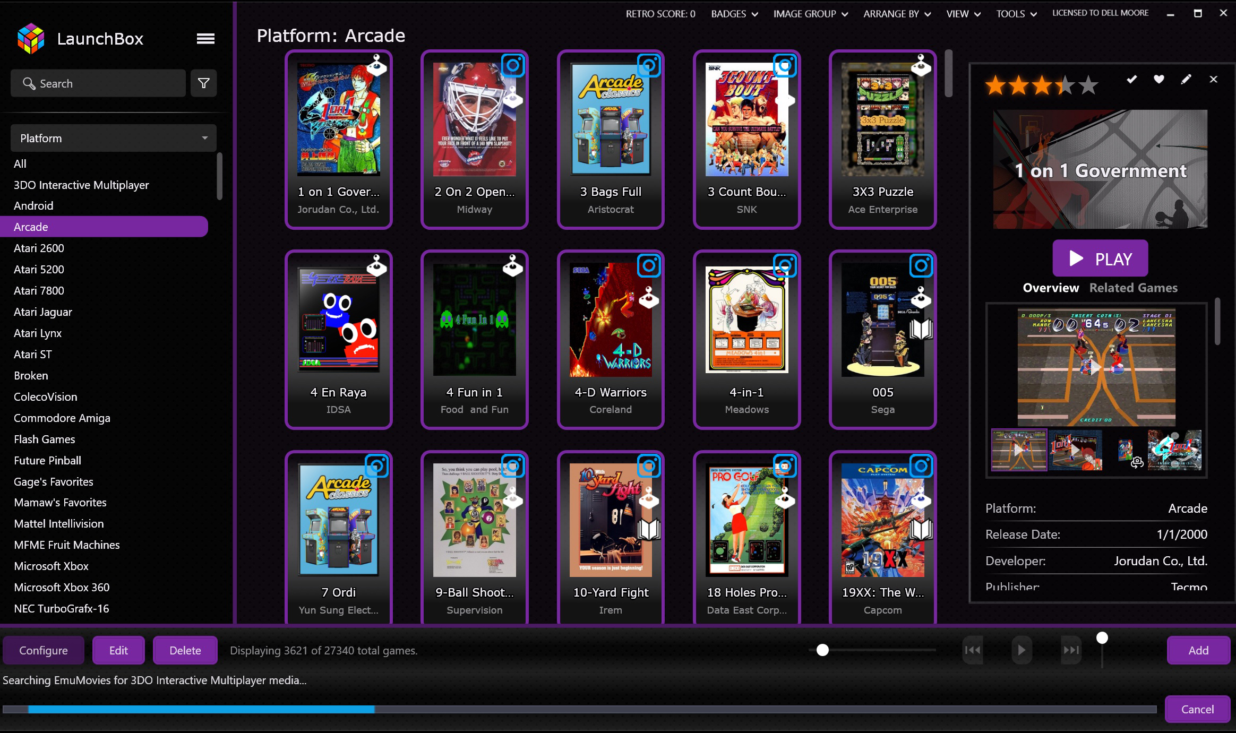Screen dimensions: 1236x733
Task: Click the video badge on 4-D Warriors
Action: (x=649, y=266)
